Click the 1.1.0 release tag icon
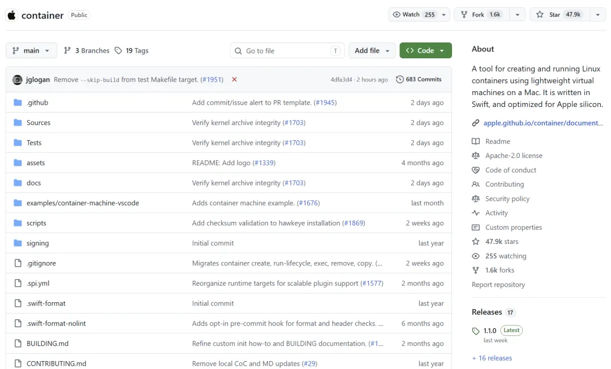Image resolution: width=611 pixels, height=369 pixels. 476,331
